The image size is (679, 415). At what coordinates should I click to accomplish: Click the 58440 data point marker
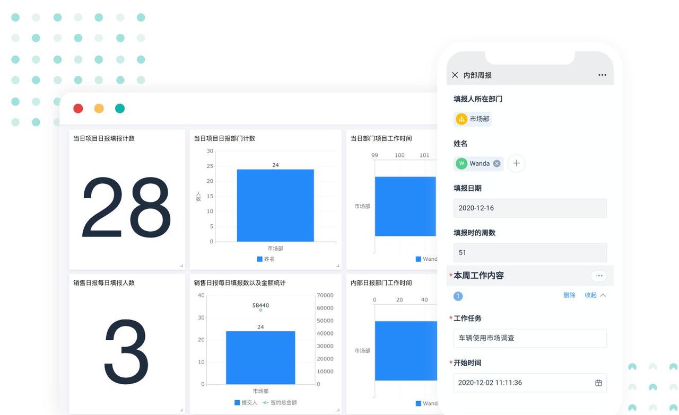click(260, 310)
